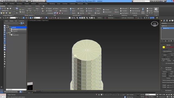The image size is (174, 98).
Task: Click the Repeat Last tool icon
Action: 47,8
